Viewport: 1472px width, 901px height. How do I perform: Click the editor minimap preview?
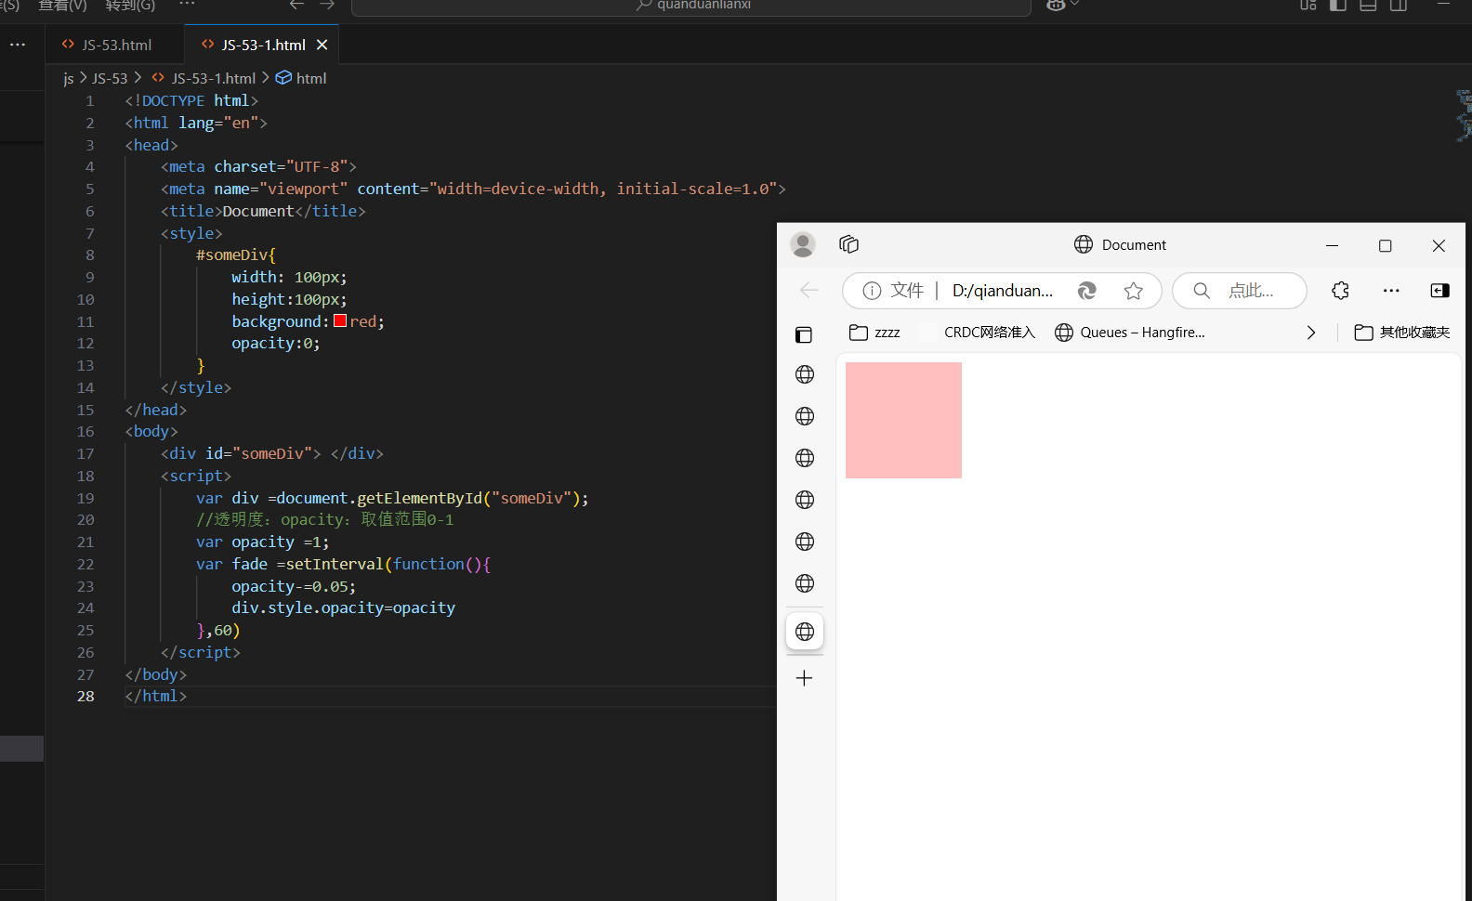[x=1464, y=116]
